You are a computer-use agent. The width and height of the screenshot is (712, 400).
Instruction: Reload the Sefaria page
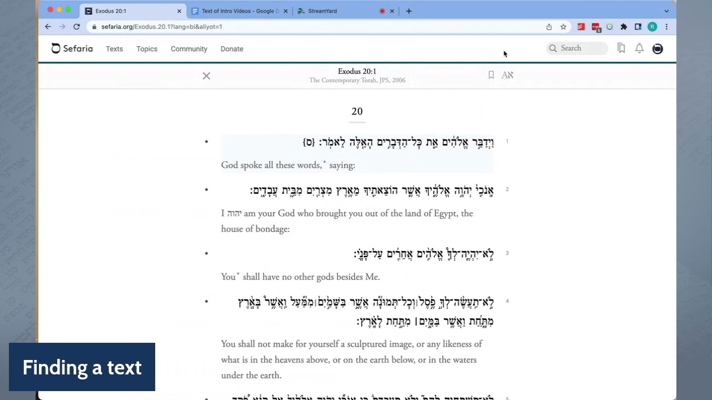[x=77, y=27]
